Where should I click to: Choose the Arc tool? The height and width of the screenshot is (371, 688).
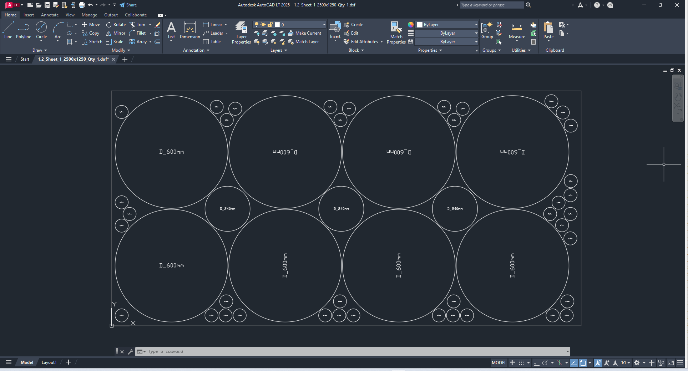point(58,30)
